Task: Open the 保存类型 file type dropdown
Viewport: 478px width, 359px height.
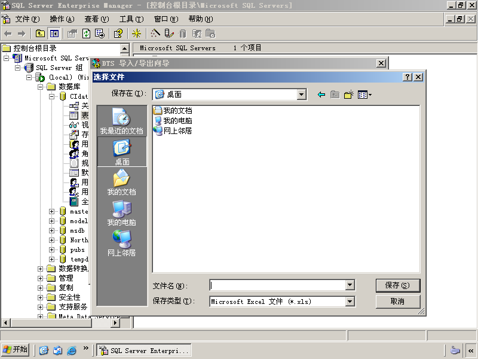Action: [350, 302]
